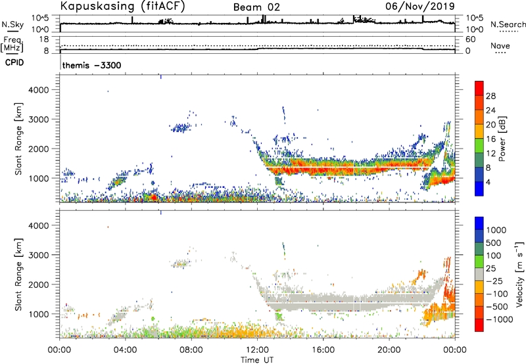526x364 pixels.
Task: Click the '-25' tick on Velocity colorbar
Action: [494, 281]
